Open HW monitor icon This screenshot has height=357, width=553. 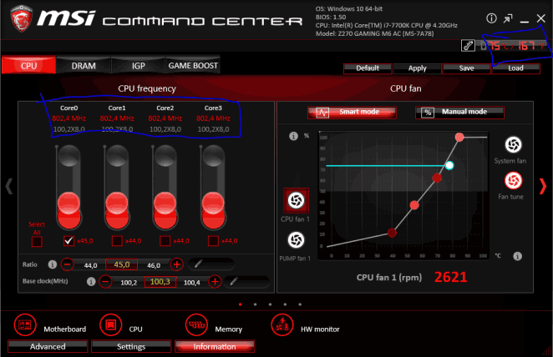pyautogui.click(x=282, y=323)
